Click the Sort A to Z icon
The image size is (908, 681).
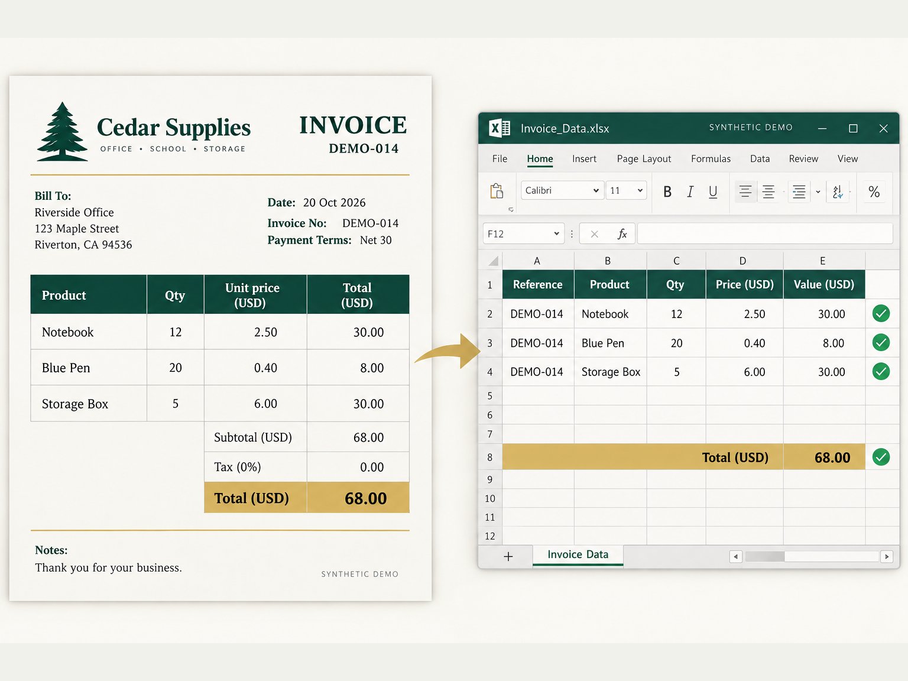[x=838, y=192]
